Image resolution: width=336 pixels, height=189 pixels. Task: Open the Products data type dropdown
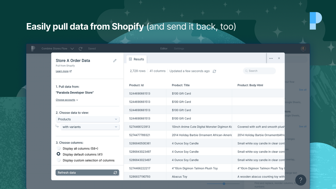pyautogui.click(x=87, y=119)
